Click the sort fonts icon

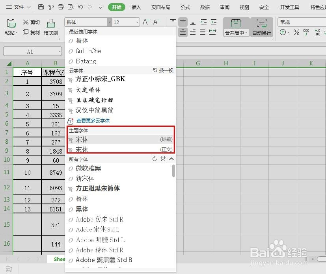click(x=163, y=159)
